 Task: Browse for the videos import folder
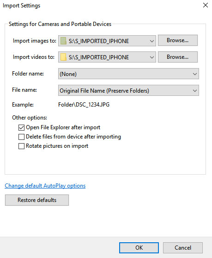(178, 57)
